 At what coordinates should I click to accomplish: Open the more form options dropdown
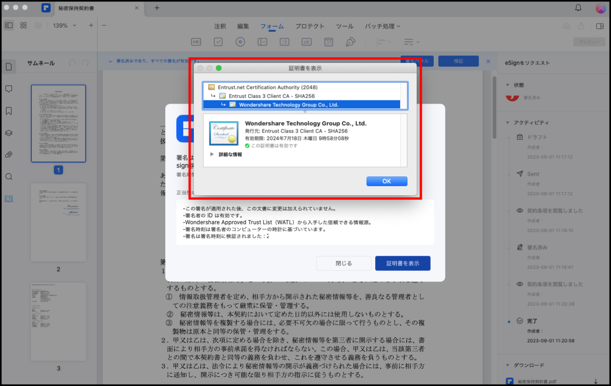click(412, 42)
